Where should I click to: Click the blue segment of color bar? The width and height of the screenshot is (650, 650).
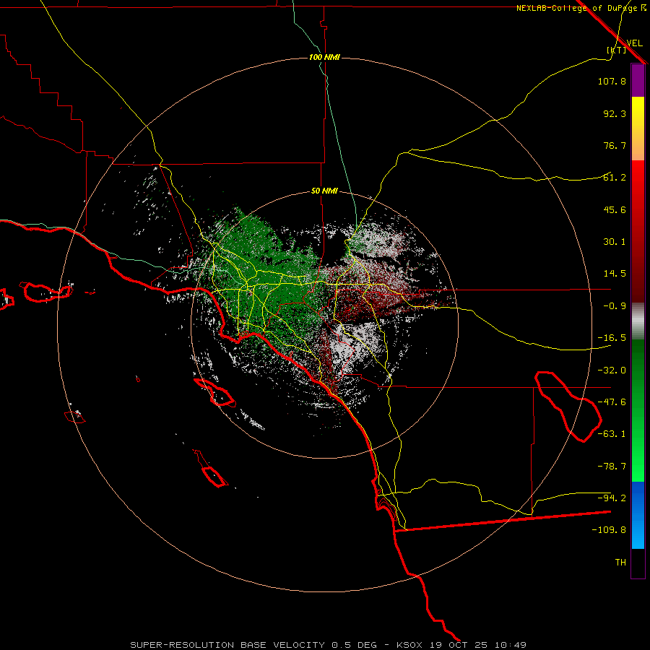pos(638,515)
